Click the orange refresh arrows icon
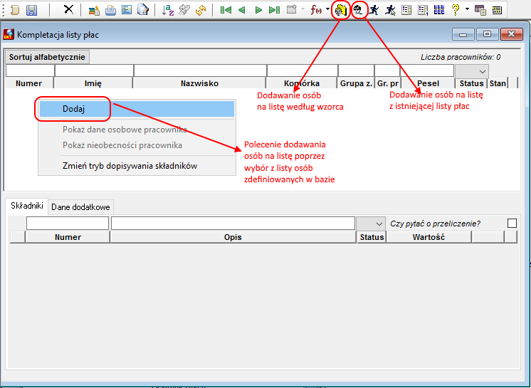Viewport: 531px width, 388px height. pos(201,10)
